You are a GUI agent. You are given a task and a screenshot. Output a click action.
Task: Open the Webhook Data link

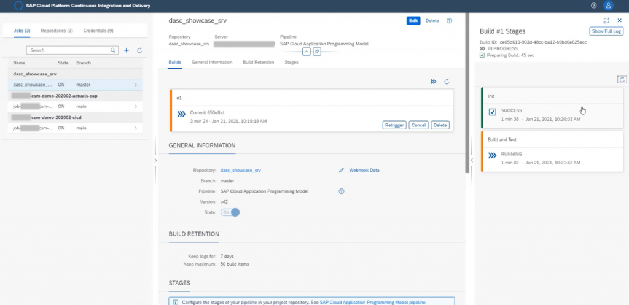(364, 171)
